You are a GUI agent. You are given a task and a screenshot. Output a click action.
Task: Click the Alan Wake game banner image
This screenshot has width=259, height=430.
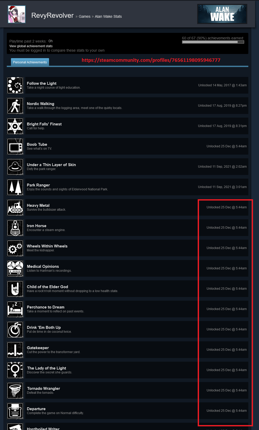(x=222, y=14)
